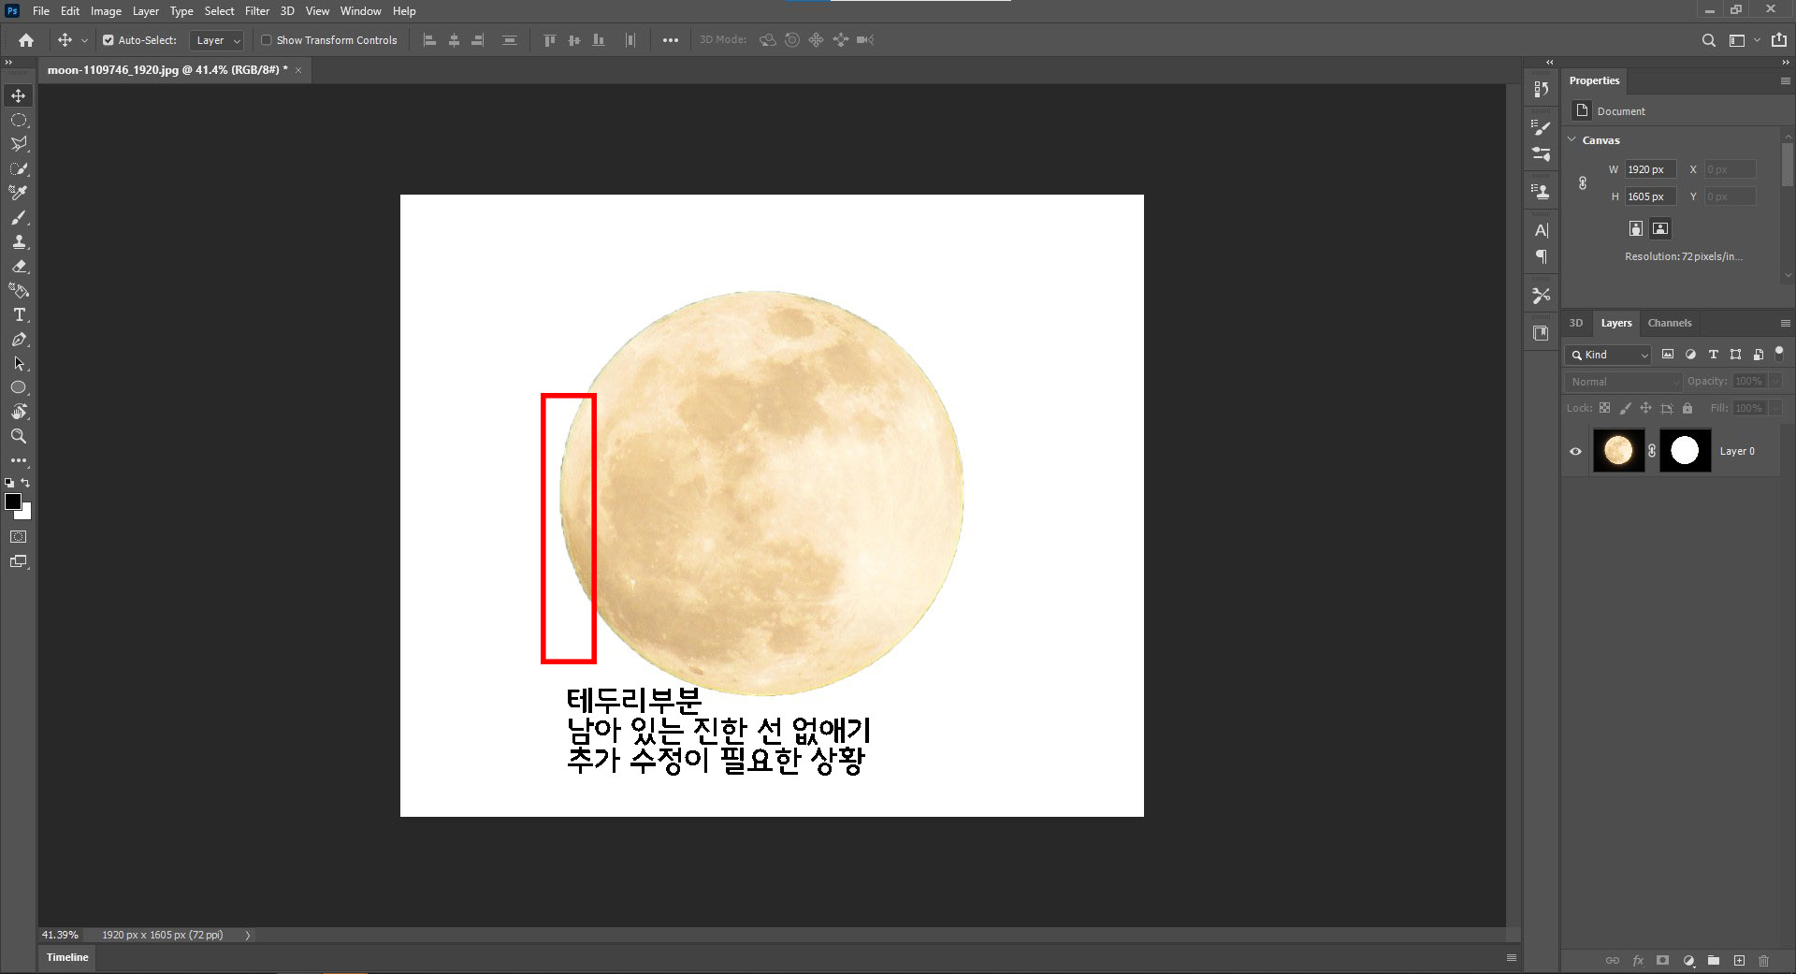
Task: Select the Zoom tool
Action: pos(19,436)
